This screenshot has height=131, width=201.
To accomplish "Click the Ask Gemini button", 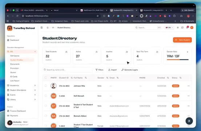I will (x=188, y=10).
